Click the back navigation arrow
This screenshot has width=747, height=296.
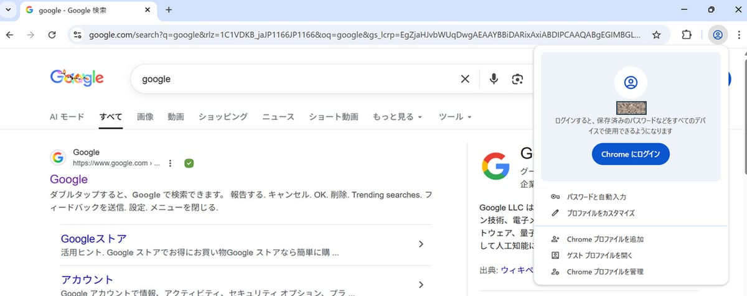pyautogui.click(x=10, y=35)
